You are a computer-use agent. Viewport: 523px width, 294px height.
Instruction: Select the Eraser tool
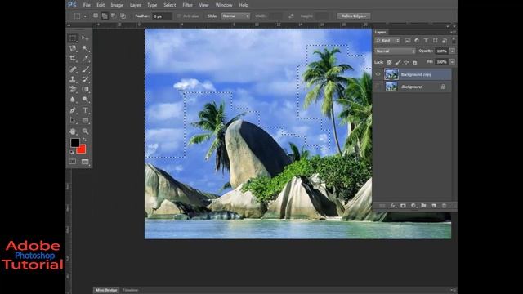(x=73, y=89)
